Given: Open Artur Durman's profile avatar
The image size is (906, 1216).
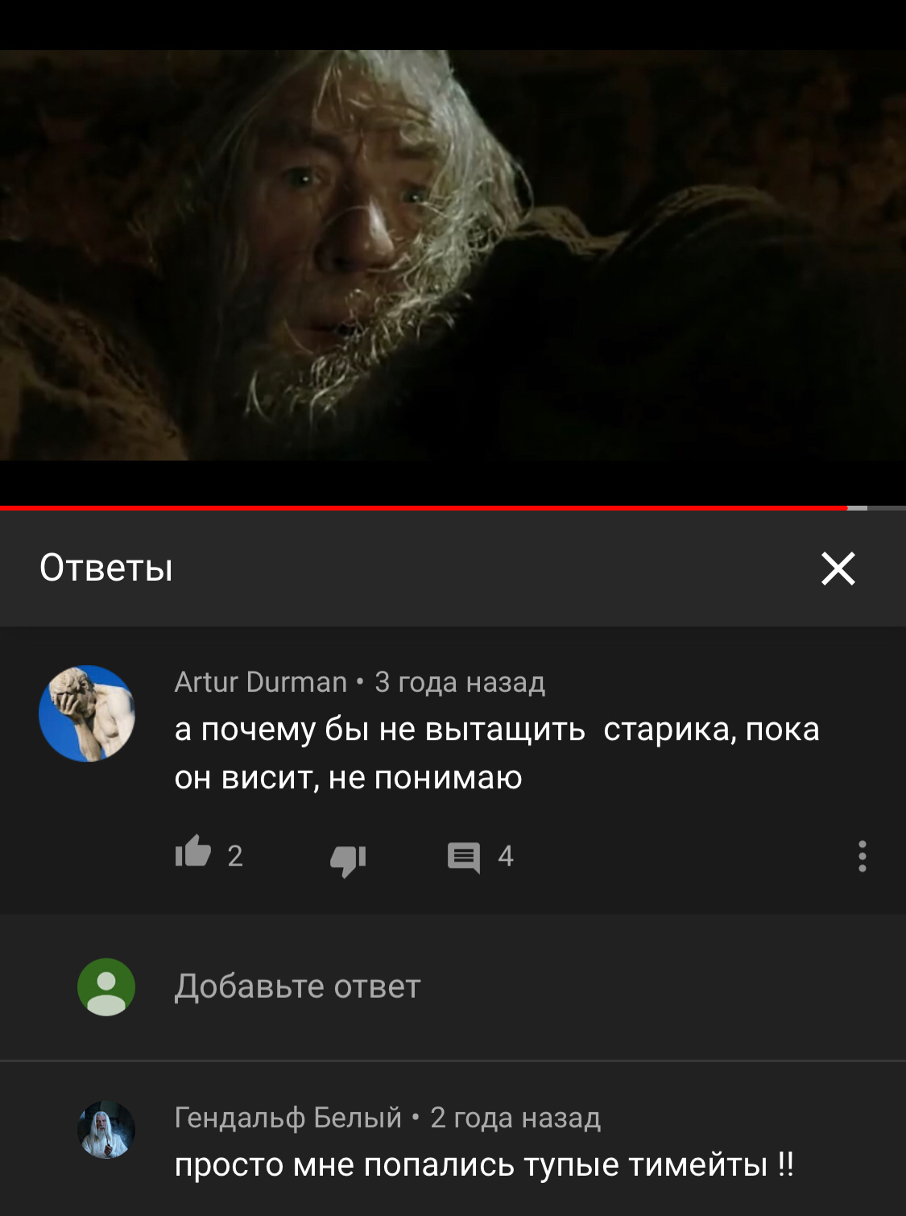Looking at the screenshot, I should (x=87, y=713).
